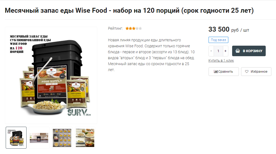Image resolution: width=276 pixels, height=154 pixels.
Task: Click the Сравнить button
Action: 223,72
